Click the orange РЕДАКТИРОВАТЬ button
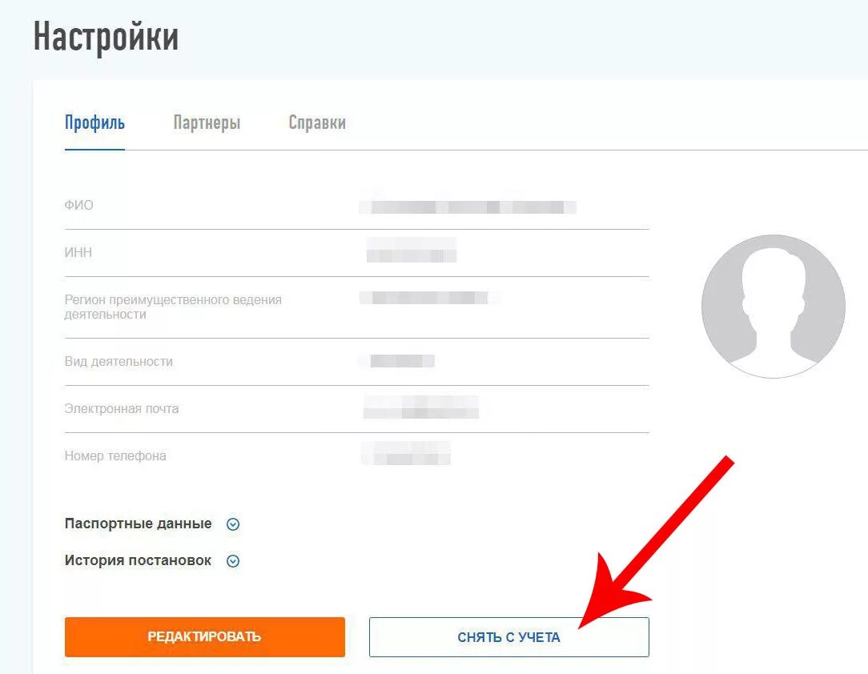Viewport: 868px width, 674px height. click(205, 637)
